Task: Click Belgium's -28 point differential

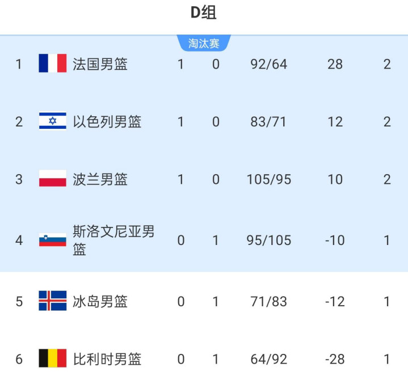Action: coord(335,359)
